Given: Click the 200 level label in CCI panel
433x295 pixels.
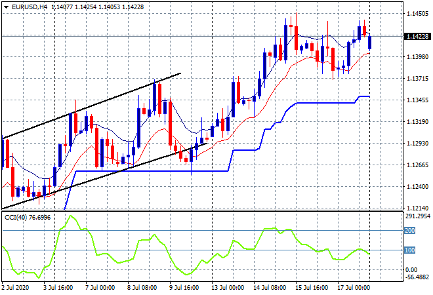Looking at the screenshot, I should [409, 230].
